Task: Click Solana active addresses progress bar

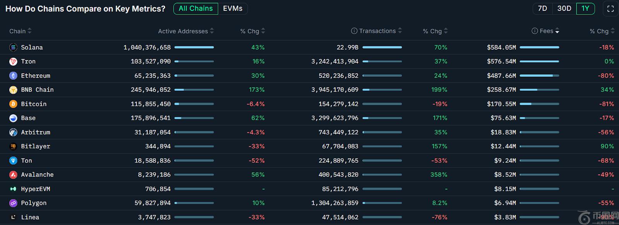Action: point(194,47)
